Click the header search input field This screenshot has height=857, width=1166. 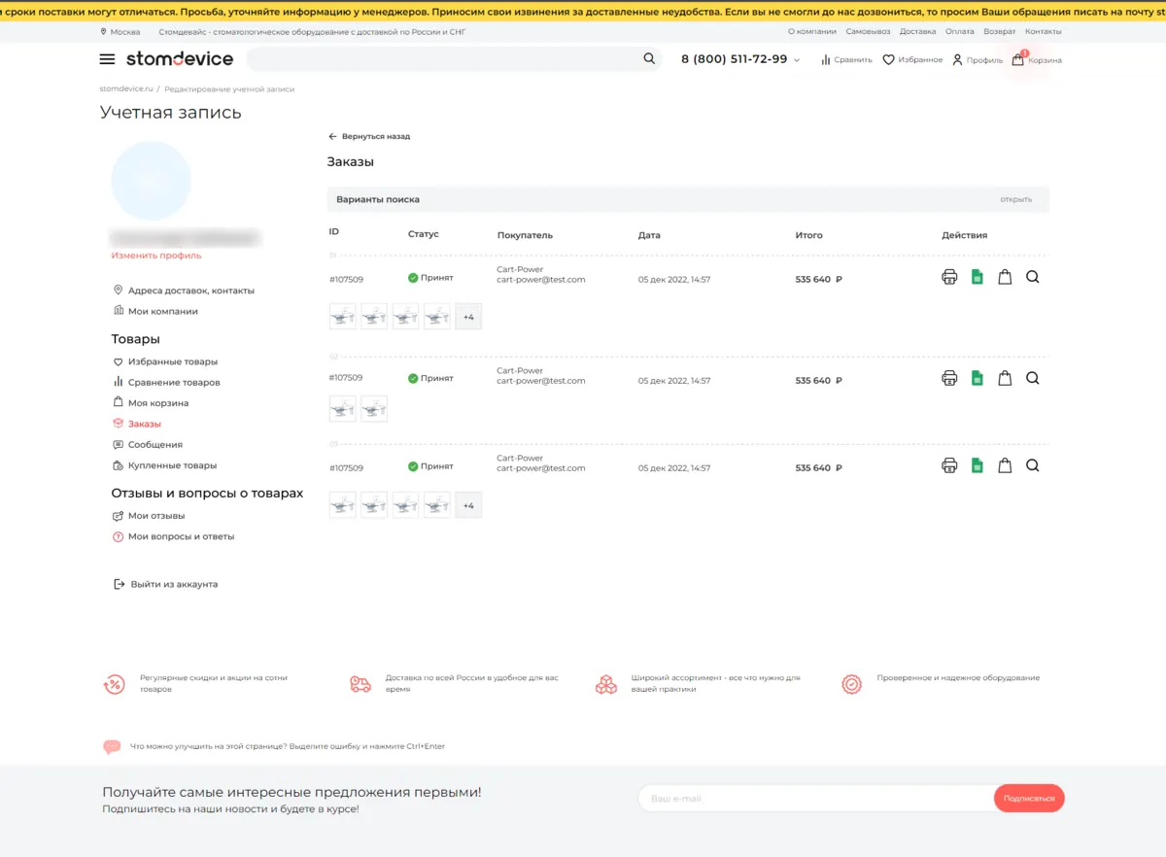point(443,59)
